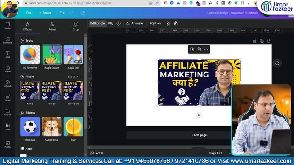Click the design title Untitled design
The image size is (294, 165).
[232, 13]
